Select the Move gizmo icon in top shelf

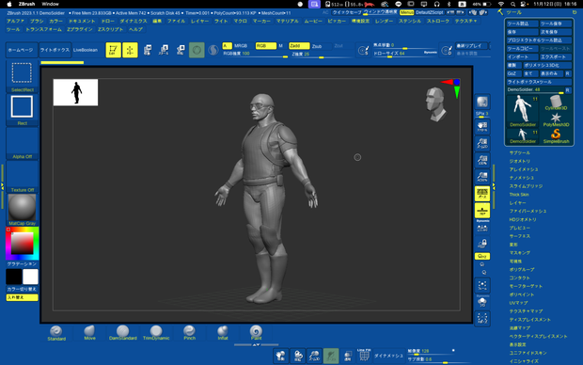click(x=148, y=50)
